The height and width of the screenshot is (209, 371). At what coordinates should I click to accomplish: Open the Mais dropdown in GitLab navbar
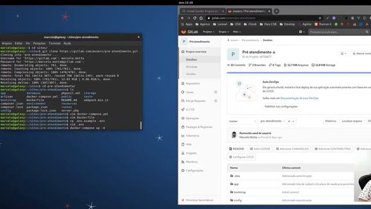[237, 32]
